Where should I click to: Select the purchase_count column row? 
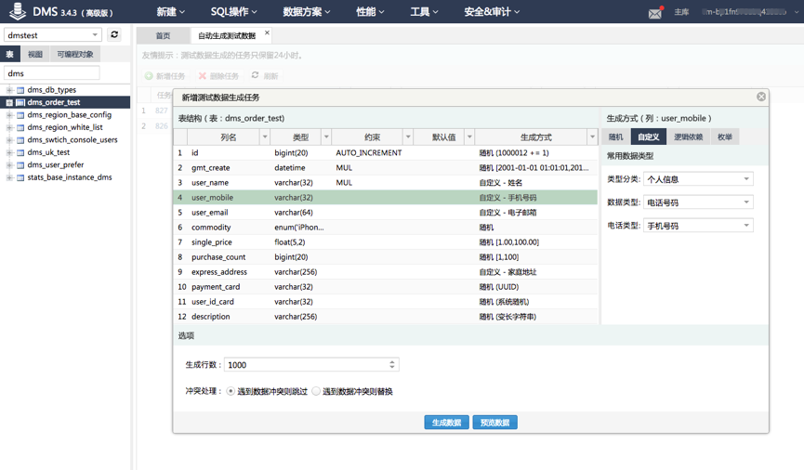386,256
